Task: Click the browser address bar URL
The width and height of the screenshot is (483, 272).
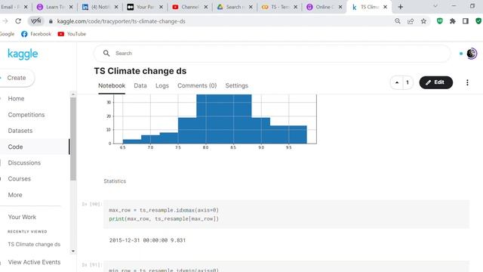Action: tap(121, 21)
